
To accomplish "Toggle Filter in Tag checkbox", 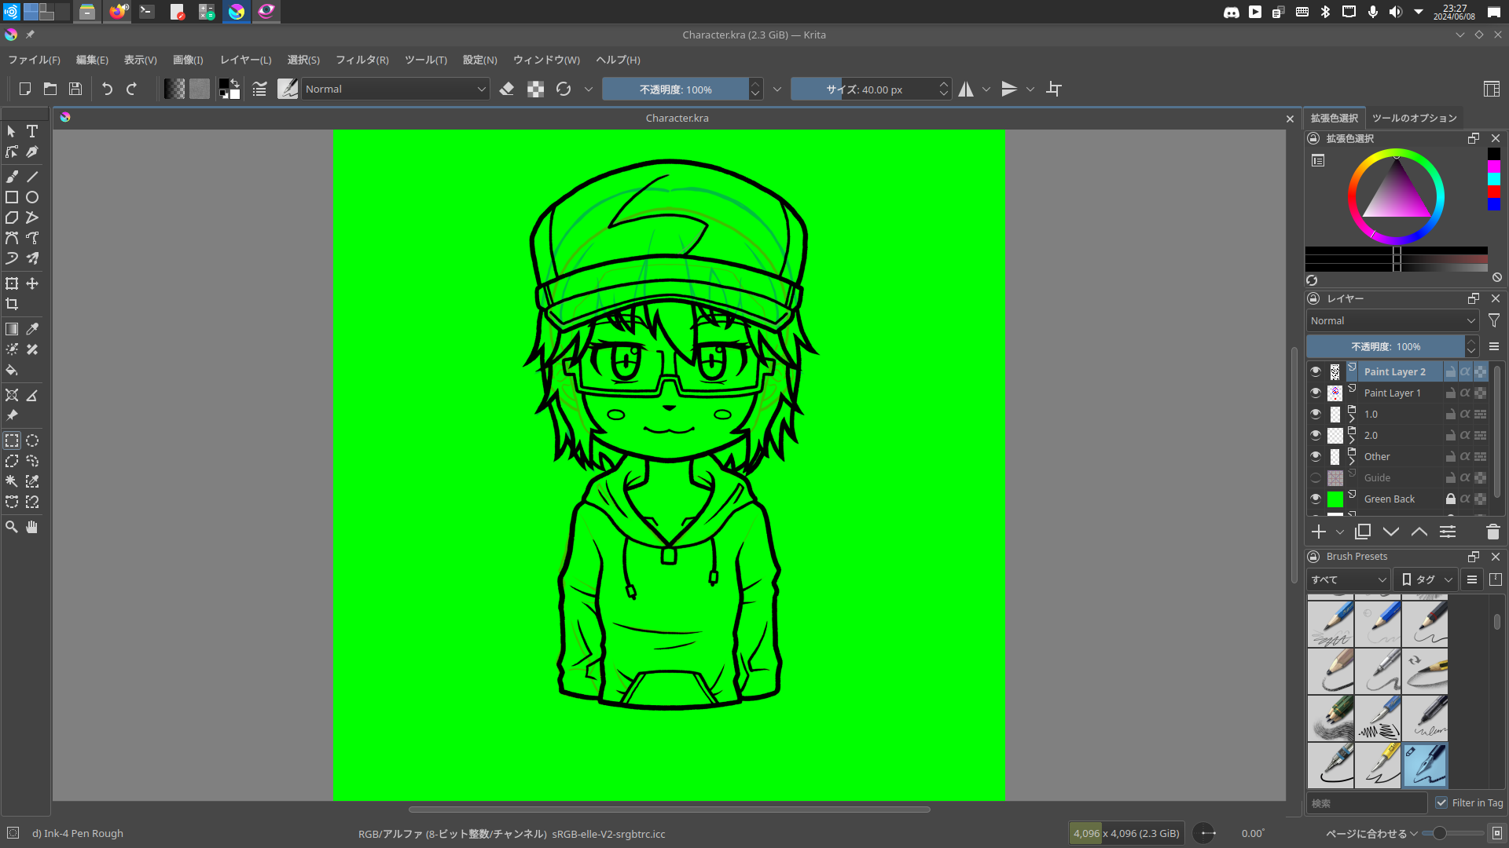I will [1441, 802].
